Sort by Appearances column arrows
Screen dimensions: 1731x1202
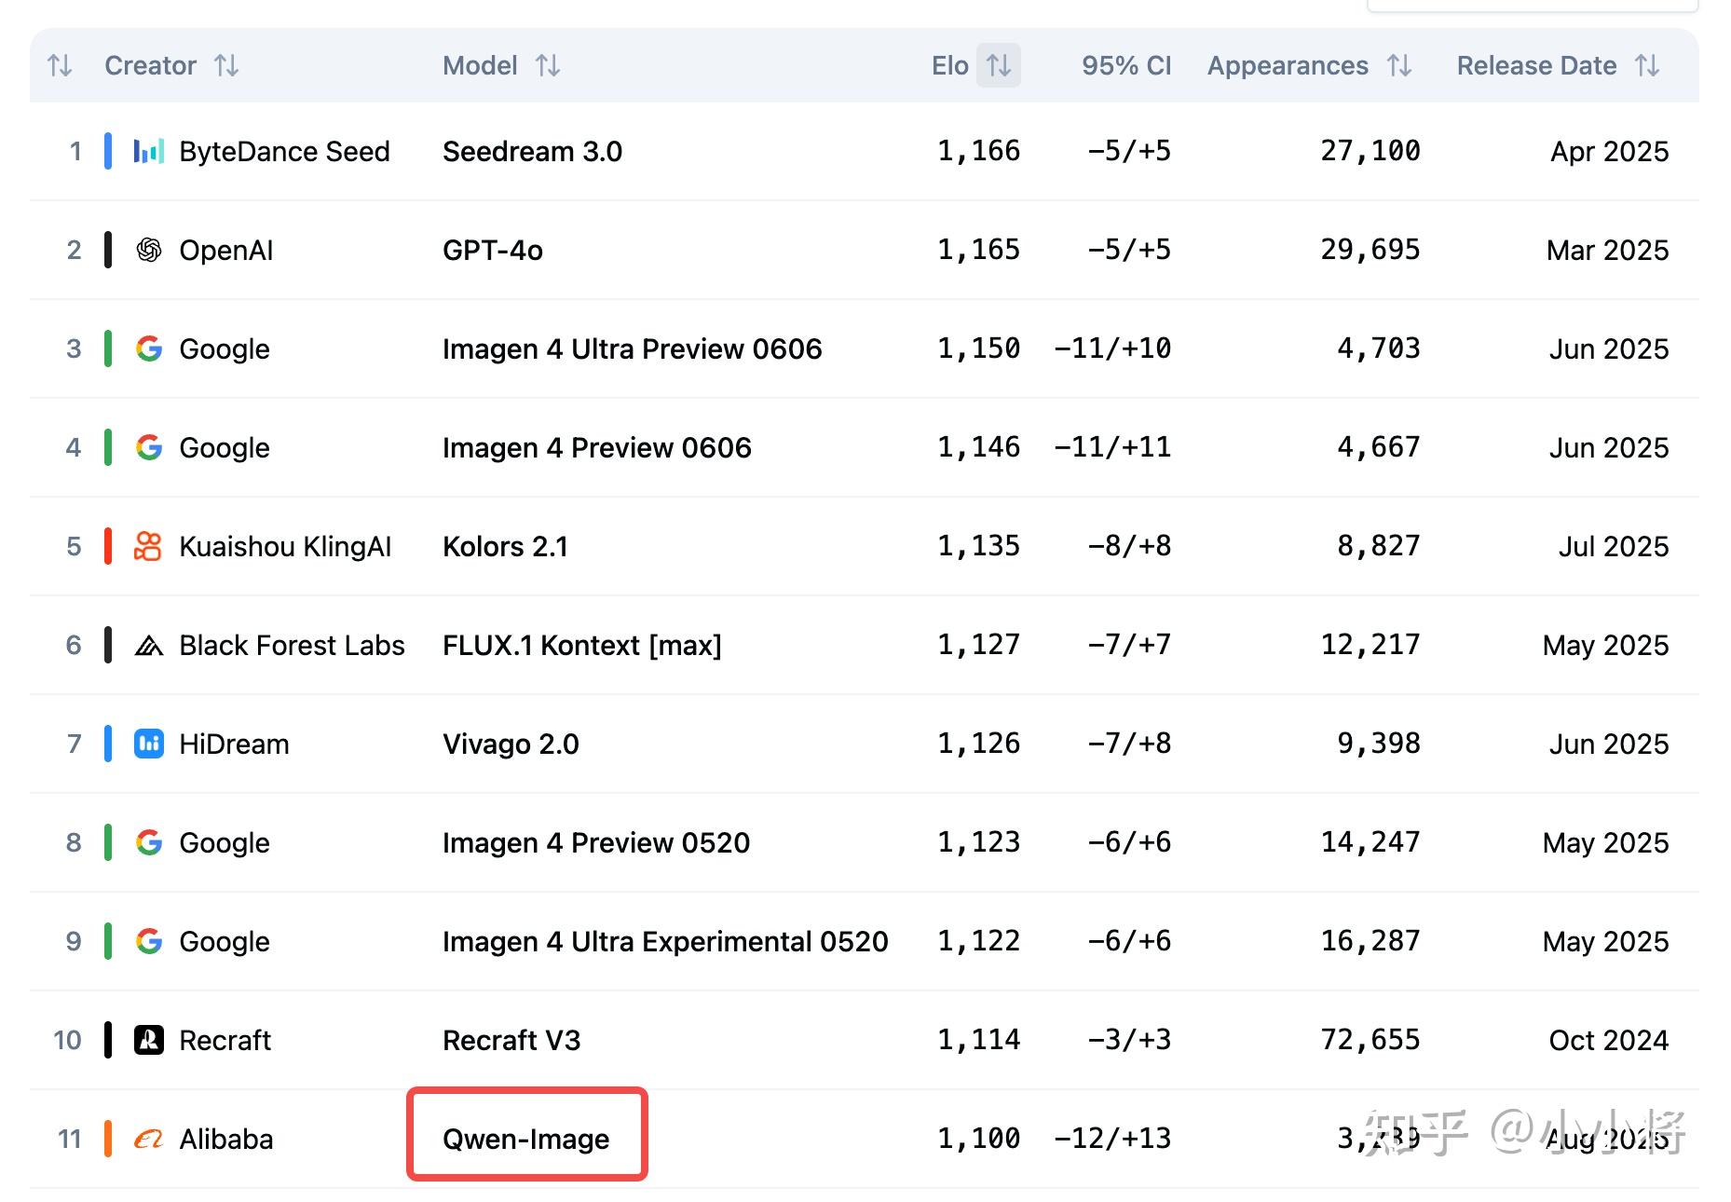[1399, 66]
